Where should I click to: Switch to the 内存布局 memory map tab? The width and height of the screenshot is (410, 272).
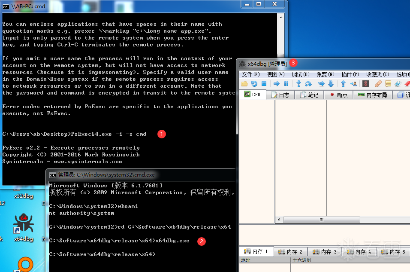tap(373, 95)
